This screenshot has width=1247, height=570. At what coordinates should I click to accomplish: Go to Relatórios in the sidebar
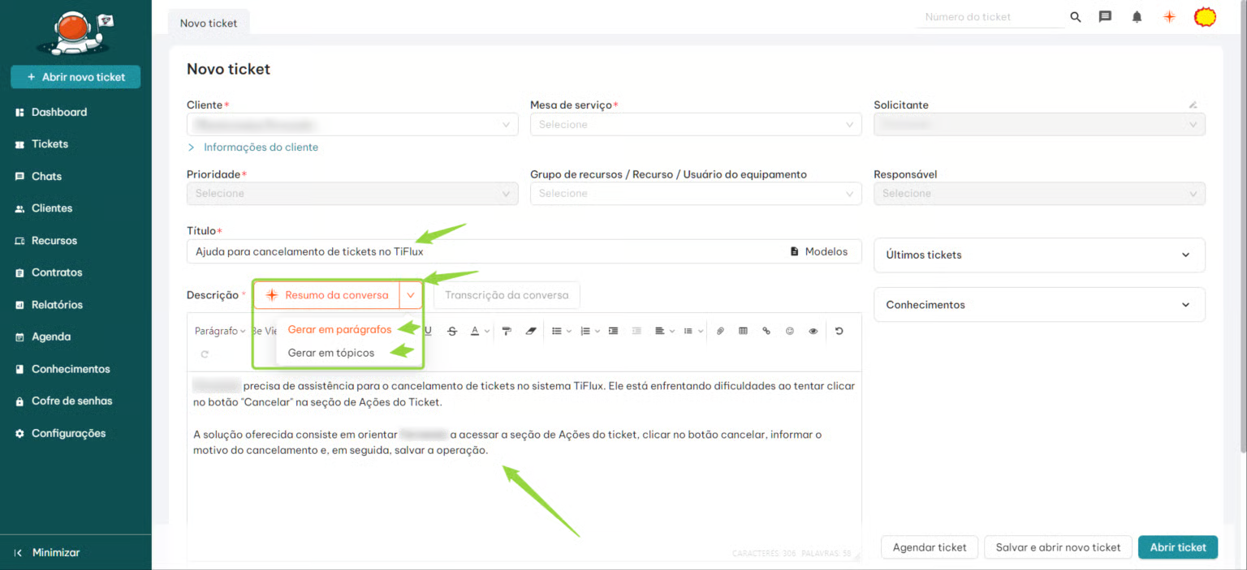pos(57,305)
